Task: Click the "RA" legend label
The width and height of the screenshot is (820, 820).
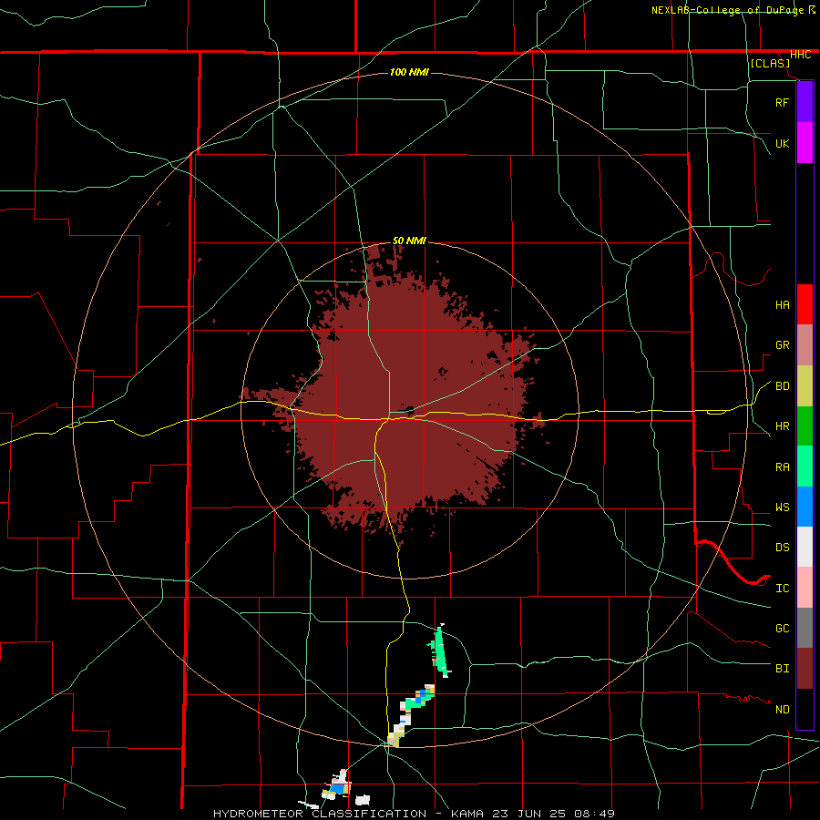Action: click(x=782, y=467)
